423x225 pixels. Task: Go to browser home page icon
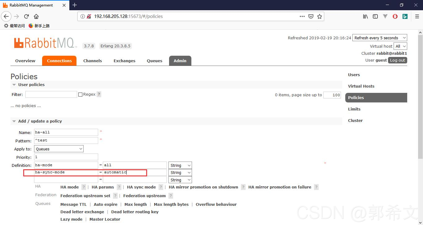click(36, 16)
